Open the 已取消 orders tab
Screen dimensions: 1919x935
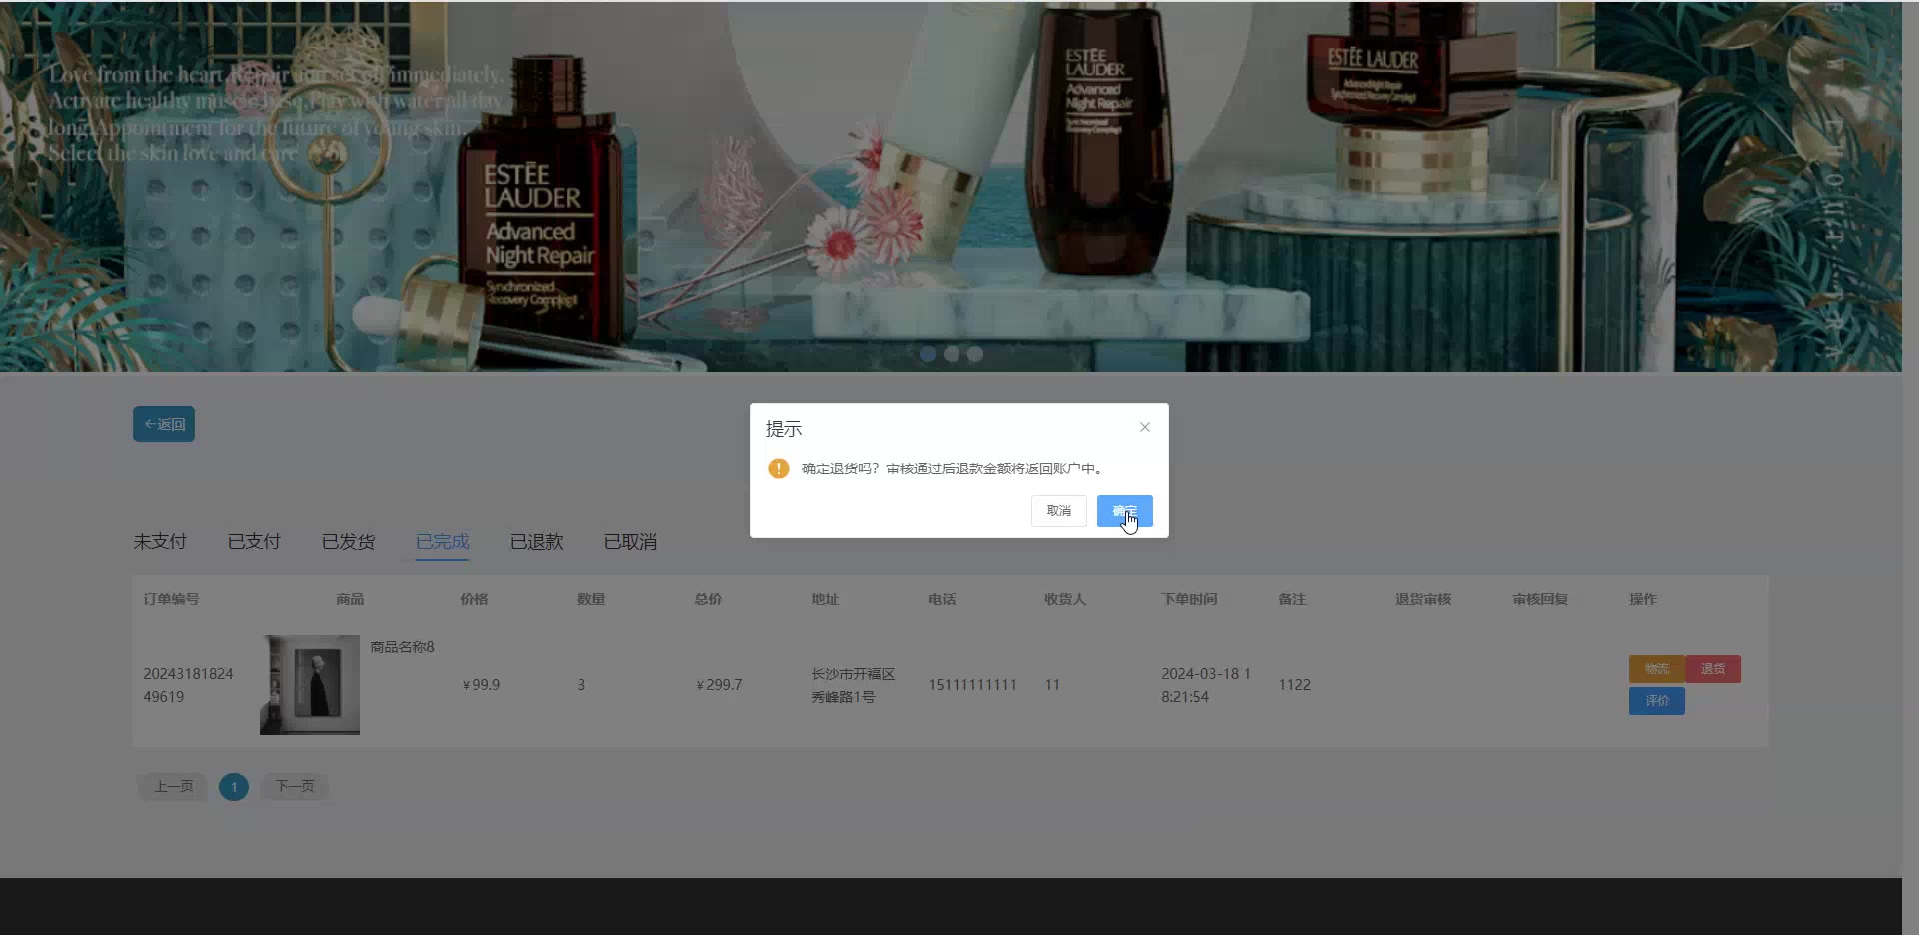point(630,541)
